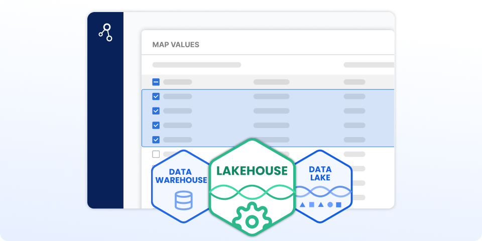Select the DATA LAKE label
This screenshot has width=482, height=241.
click(x=320, y=173)
